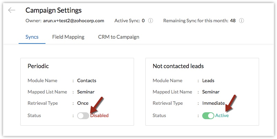Go back using the left arrow icon
This screenshot has width=277, height=139.
point(12,10)
